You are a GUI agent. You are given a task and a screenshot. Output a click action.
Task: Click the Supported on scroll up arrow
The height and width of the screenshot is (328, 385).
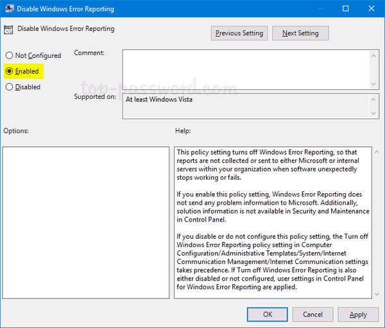[373, 99]
